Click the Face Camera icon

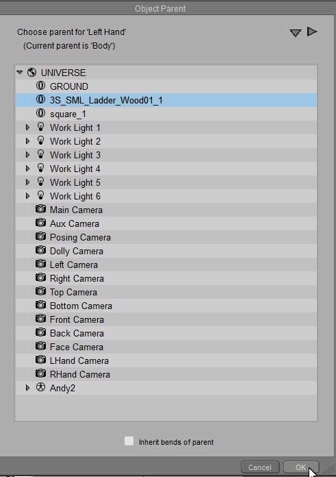coord(40,346)
